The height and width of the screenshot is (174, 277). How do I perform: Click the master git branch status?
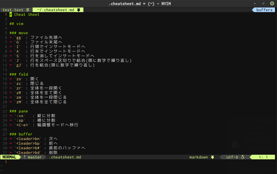tap(35, 157)
